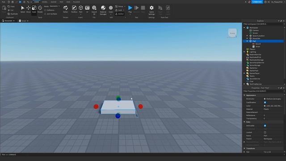Open the FILE menu
The width and height of the screenshot is (286, 161).
point(4,2)
